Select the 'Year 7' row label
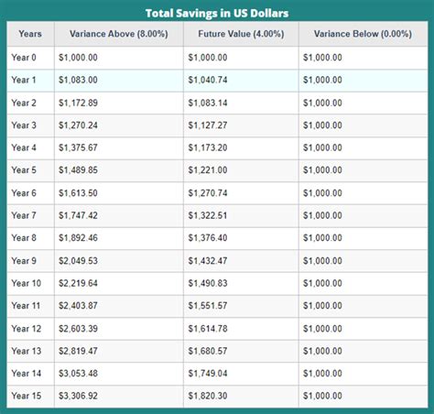434x414 pixels. 24,215
